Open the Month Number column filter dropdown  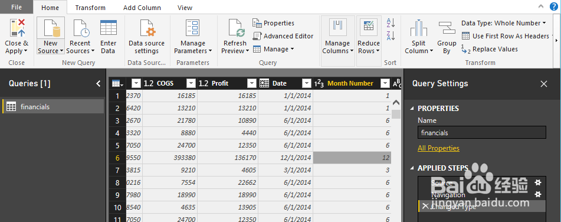[x=385, y=83]
